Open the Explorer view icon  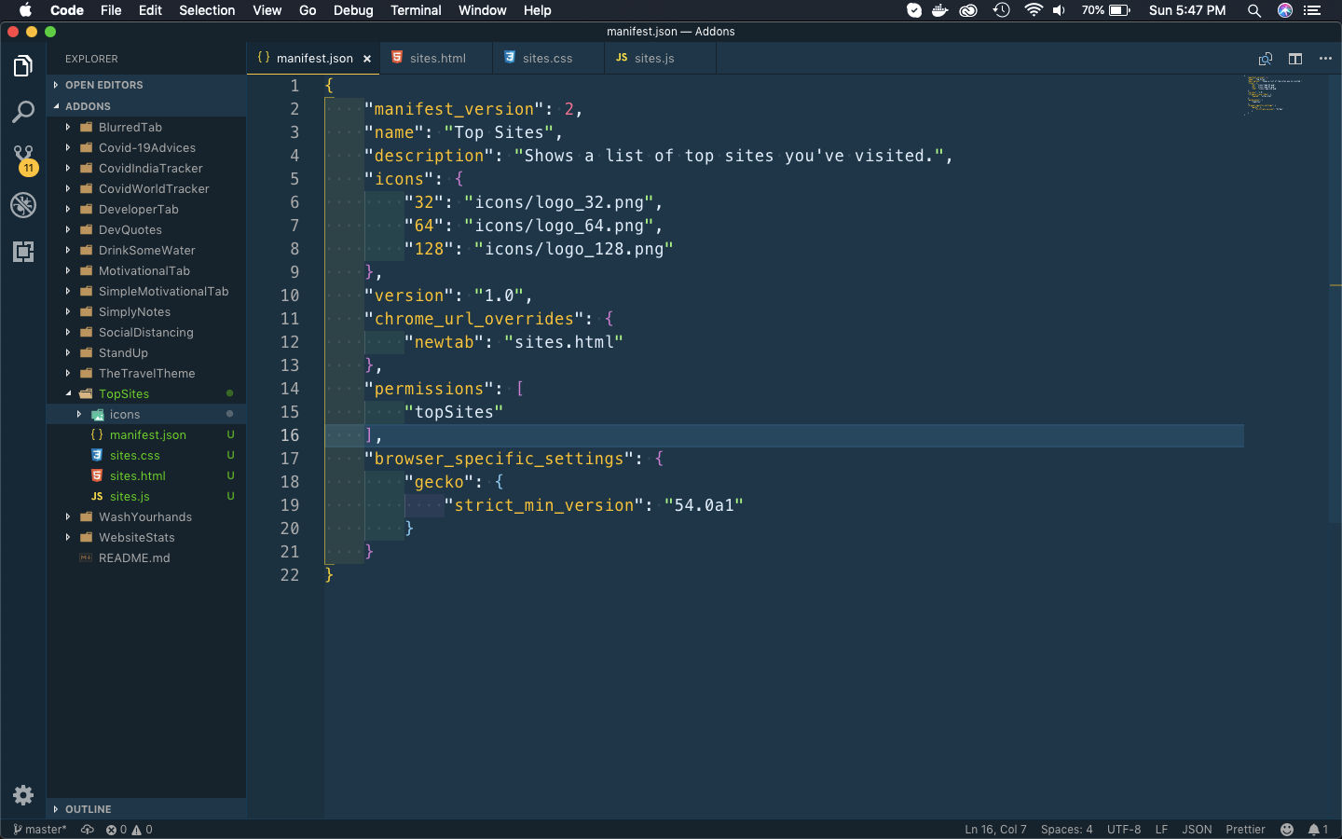coord(23,66)
